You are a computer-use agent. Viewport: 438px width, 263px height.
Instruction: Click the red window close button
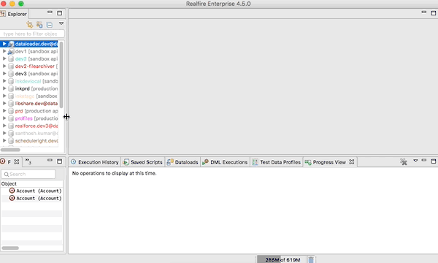[4, 4]
